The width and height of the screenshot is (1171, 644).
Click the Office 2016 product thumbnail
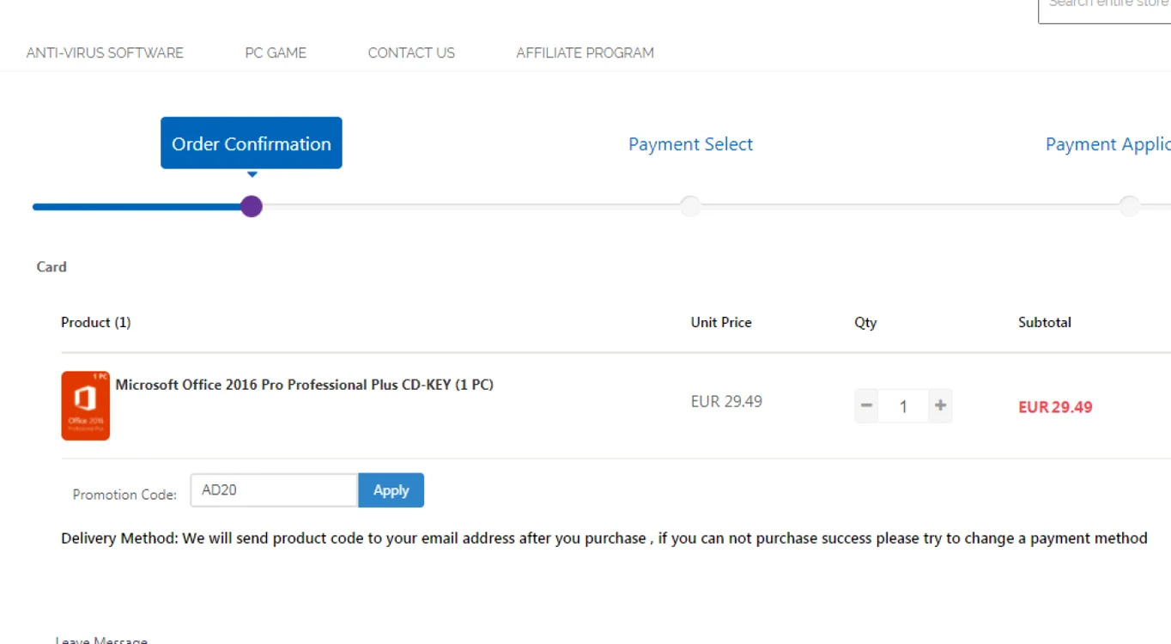[85, 405]
